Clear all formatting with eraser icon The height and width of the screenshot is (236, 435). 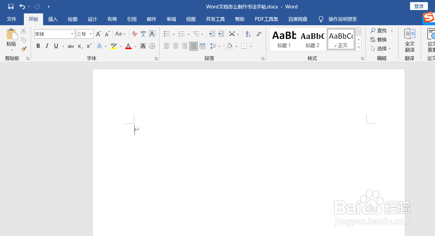click(x=134, y=34)
